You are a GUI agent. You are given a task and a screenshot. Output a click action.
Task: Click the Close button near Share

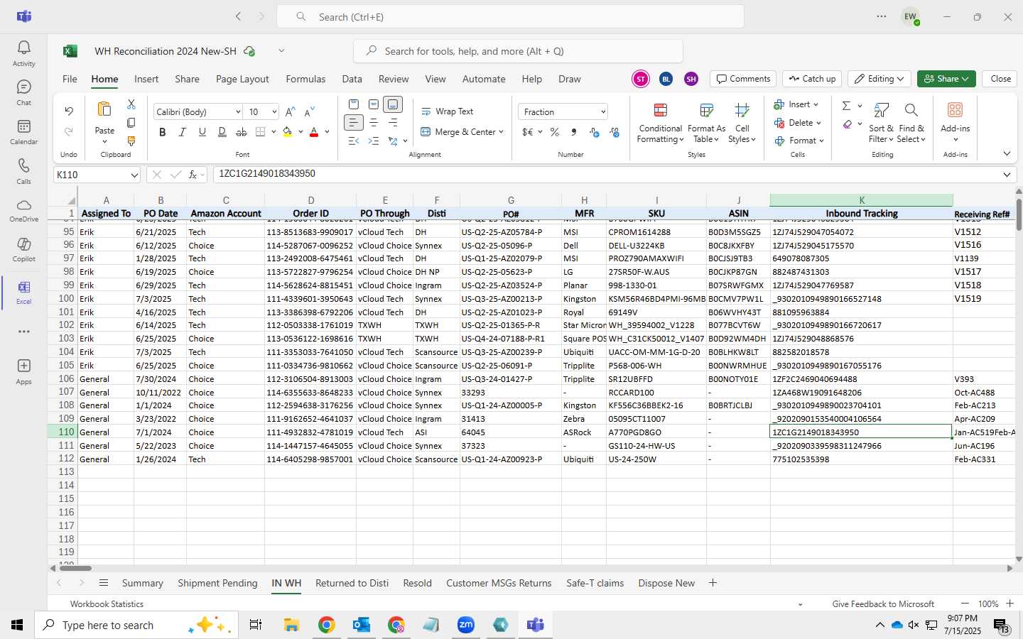click(x=1000, y=79)
